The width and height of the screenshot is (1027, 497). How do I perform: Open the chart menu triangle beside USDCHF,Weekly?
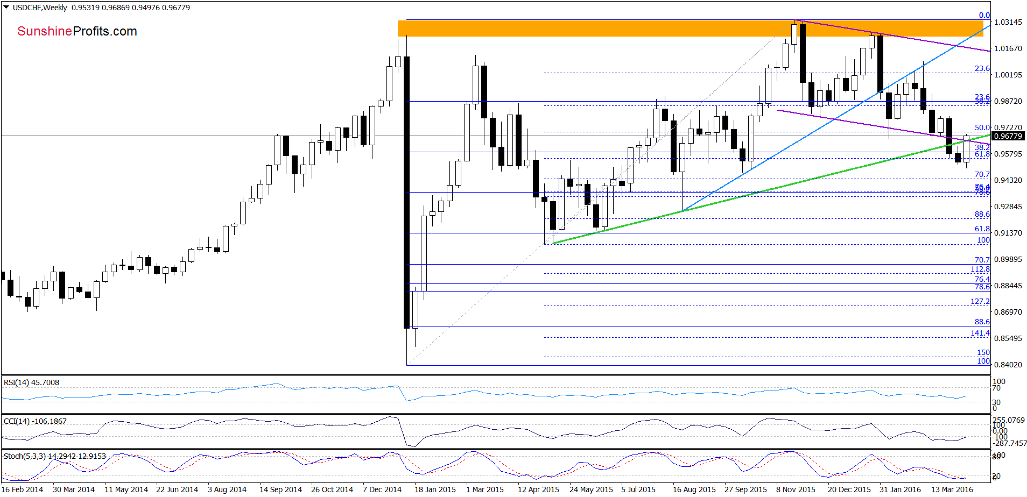point(6,8)
